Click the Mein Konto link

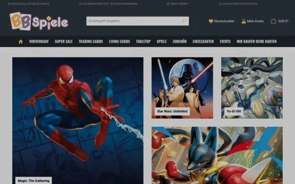[x=255, y=21]
